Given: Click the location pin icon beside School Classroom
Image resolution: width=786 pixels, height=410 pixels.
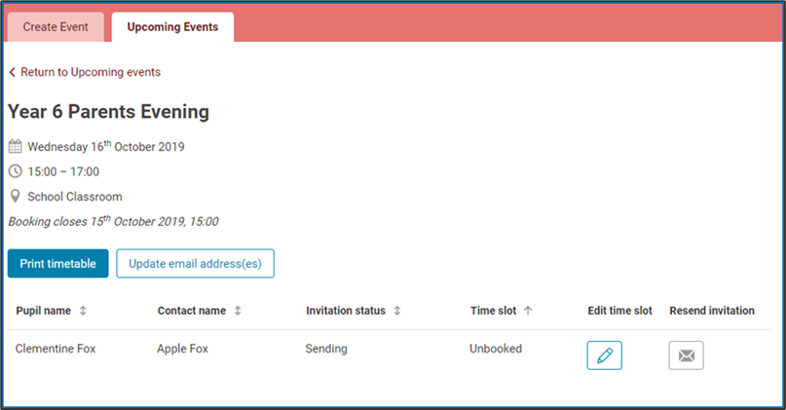Looking at the screenshot, I should pyautogui.click(x=15, y=196).
